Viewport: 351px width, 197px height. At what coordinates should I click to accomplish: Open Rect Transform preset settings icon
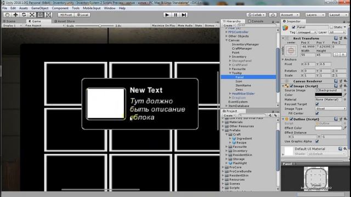point(341,38)
